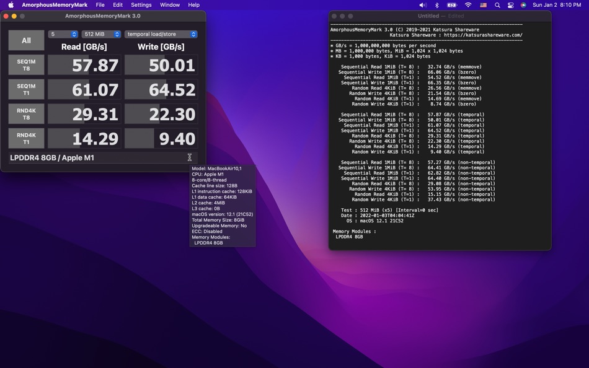The height and width of the screenshot is (368, 589).
Task: Expand the test count dropdown showing 5
Action: click(63, 34)
